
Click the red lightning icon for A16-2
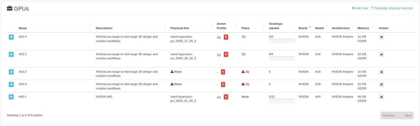(x=223, y=72)
